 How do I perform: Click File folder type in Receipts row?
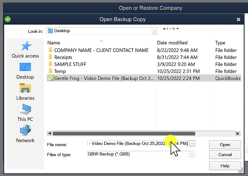coord(226,57)
